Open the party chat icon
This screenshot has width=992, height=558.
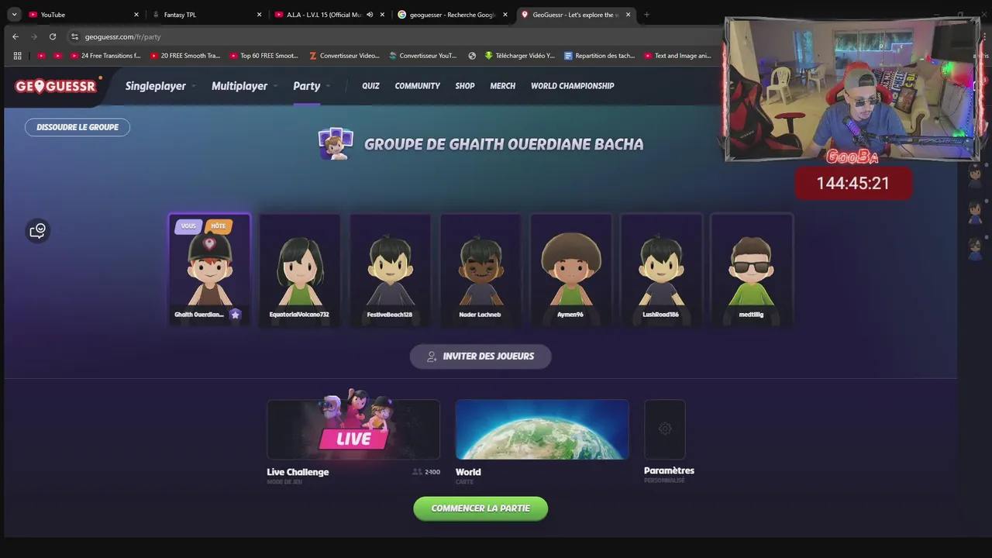(x=38, y=230)
